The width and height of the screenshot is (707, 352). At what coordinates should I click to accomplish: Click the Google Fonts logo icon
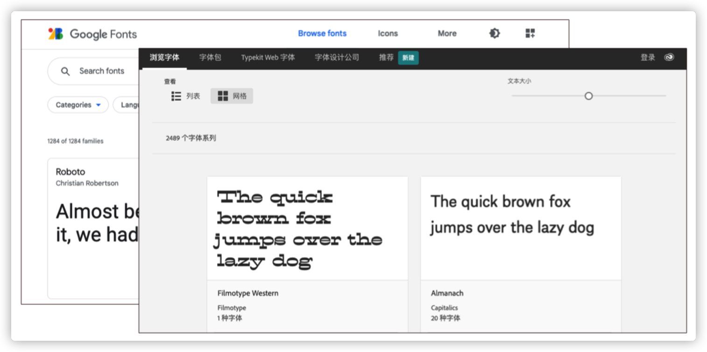tap(56, 34)
